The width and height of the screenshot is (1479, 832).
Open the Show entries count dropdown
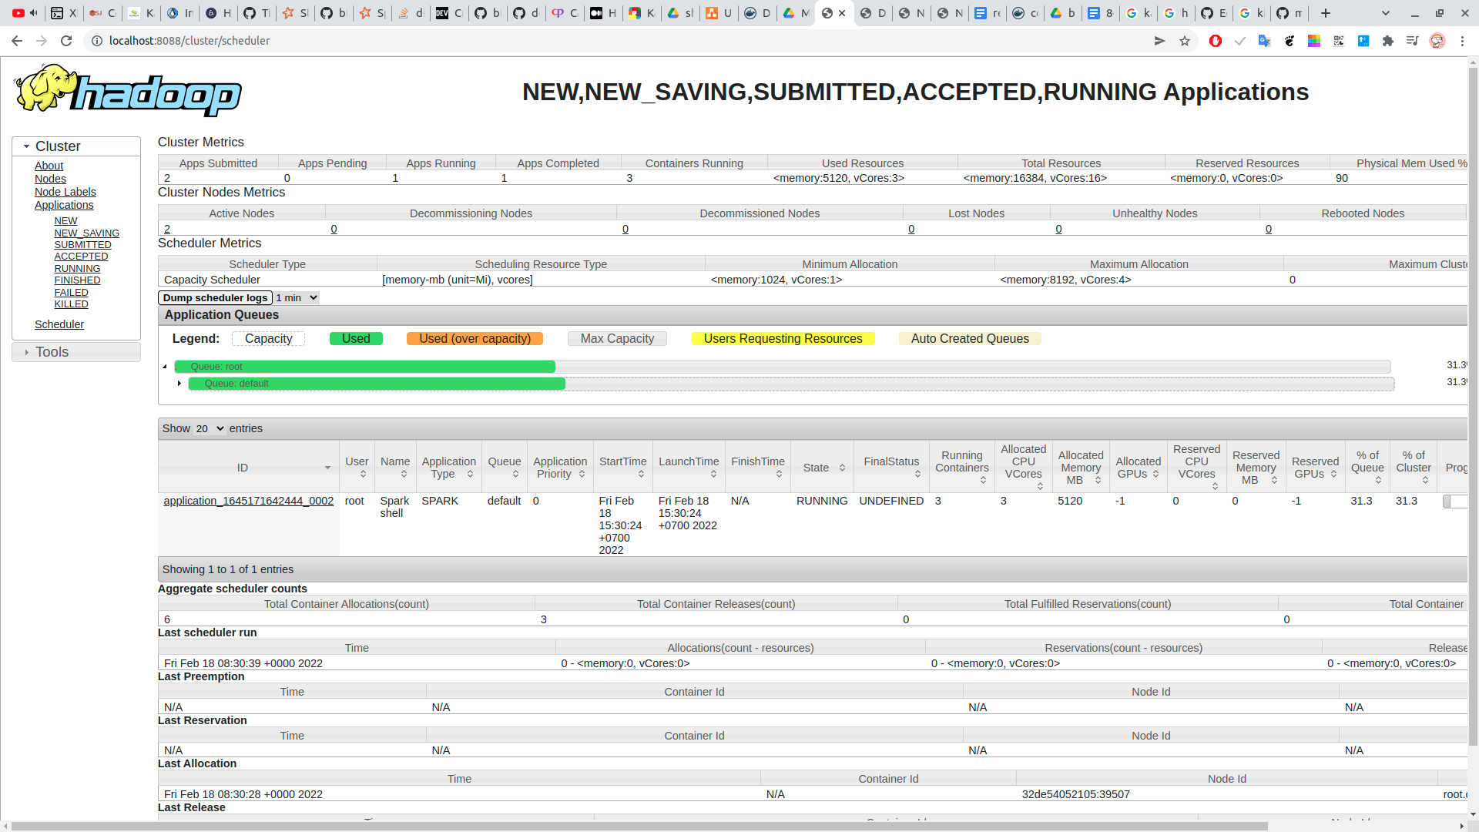coord(209,428)
